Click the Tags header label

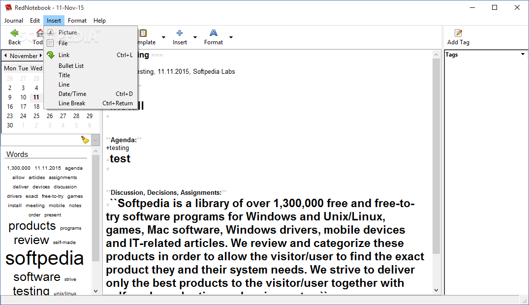pyautogui.click(x=451, y=55)
